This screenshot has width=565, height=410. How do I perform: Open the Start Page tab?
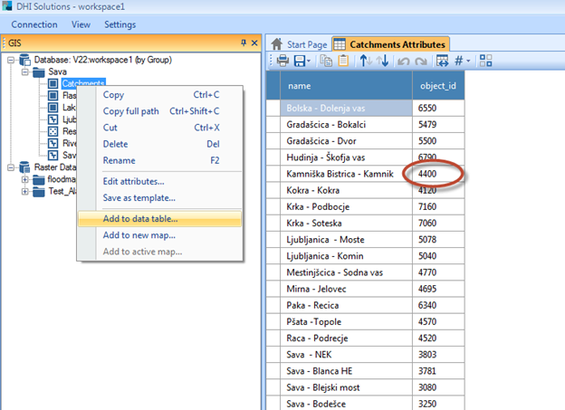299,44
